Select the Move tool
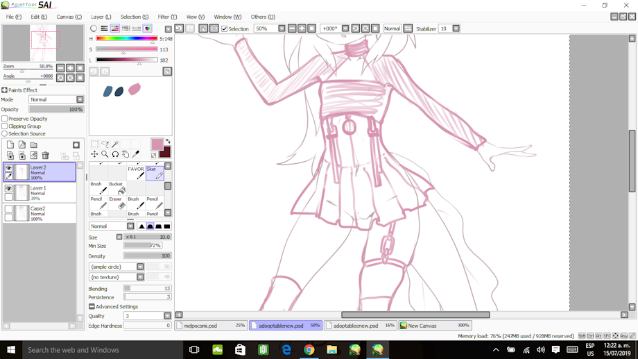The image size is (638, 359). tap(94, 154)
